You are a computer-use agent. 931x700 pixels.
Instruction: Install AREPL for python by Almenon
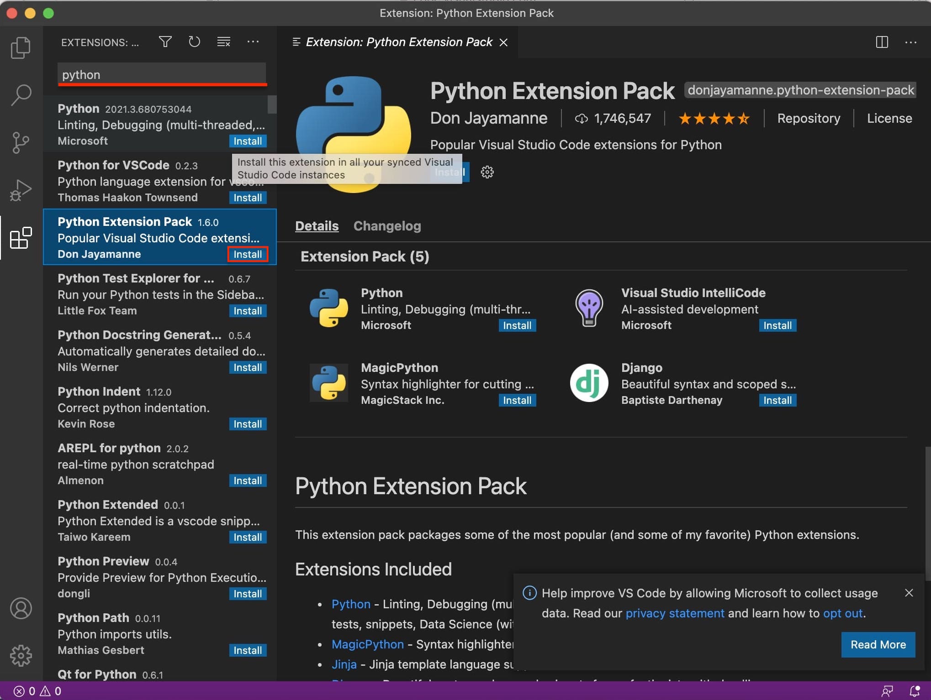point(248,481)
